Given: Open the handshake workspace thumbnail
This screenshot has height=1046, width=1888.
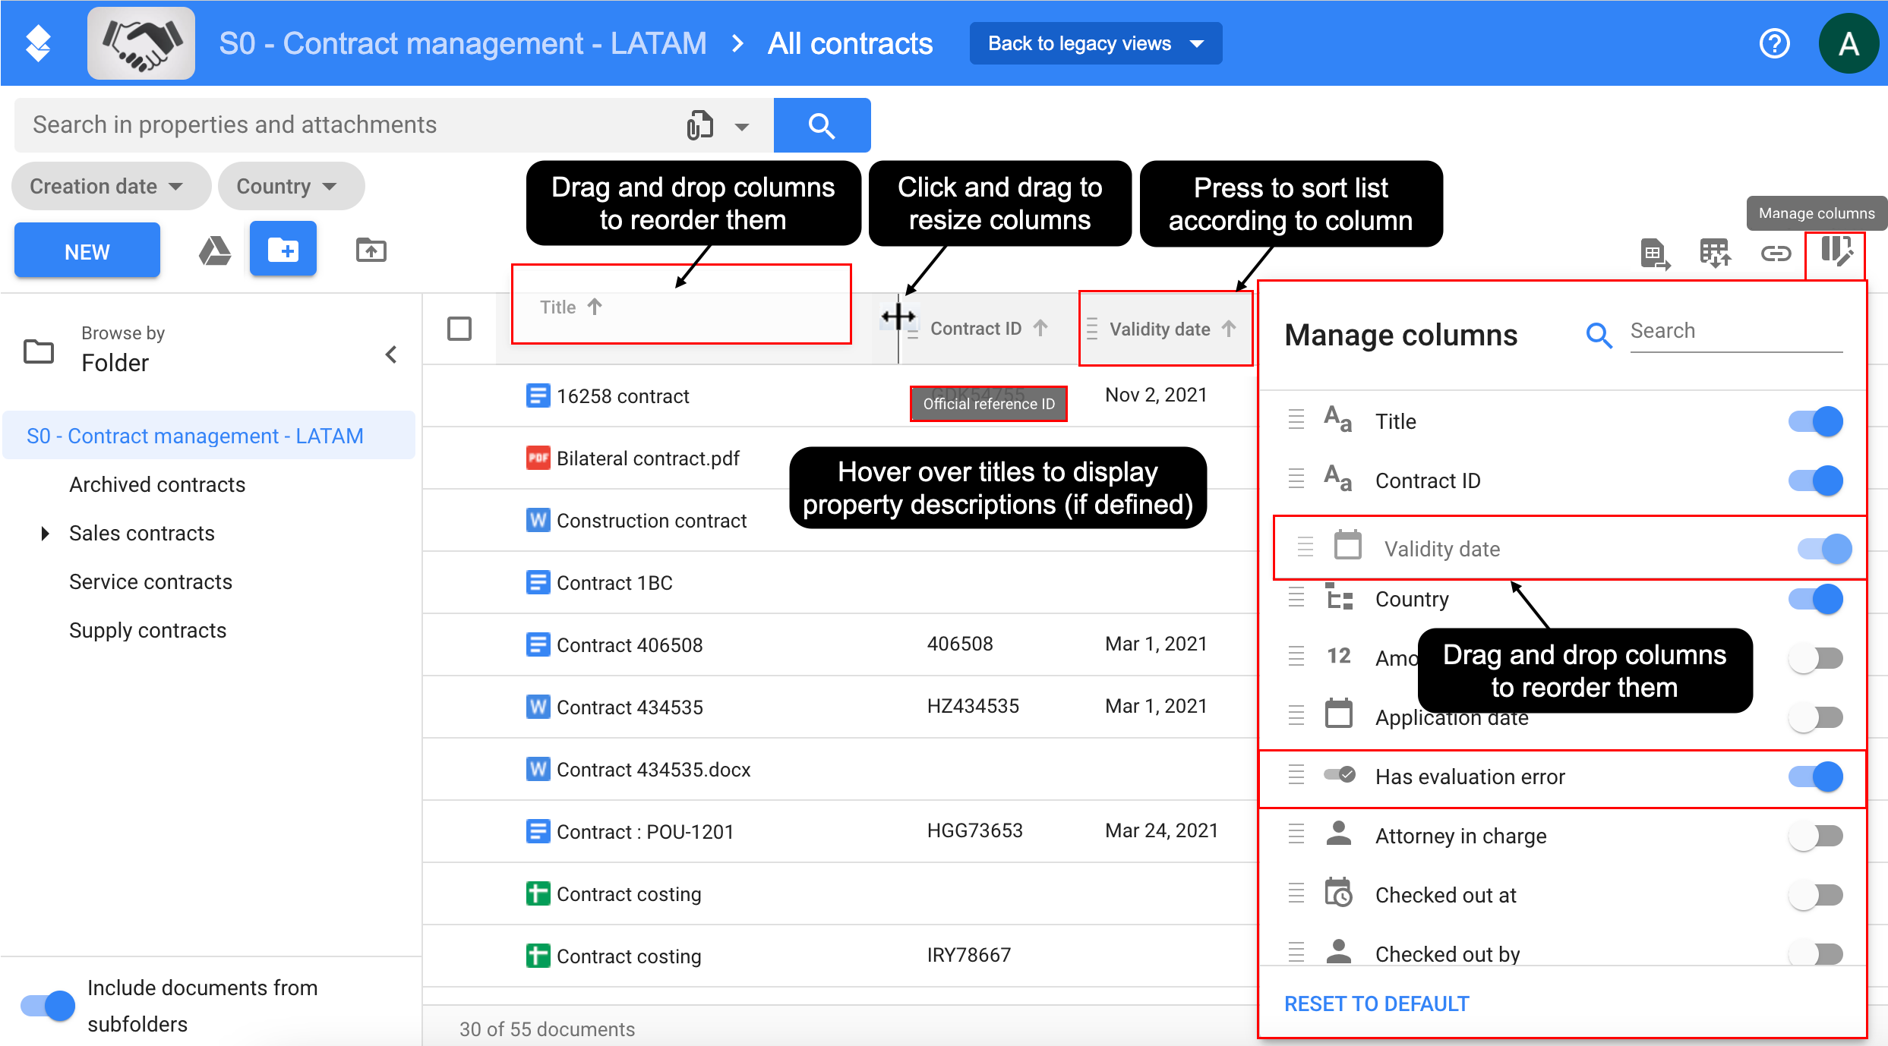Looking at the screenshot, I should tap(141, 43).
